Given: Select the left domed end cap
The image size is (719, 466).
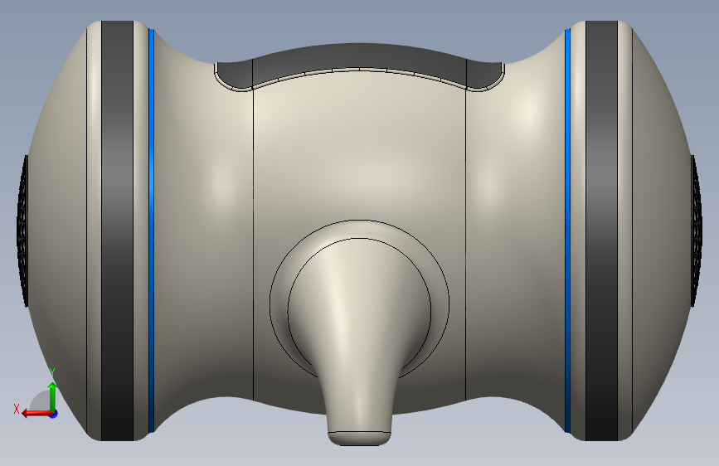Looking at the screenshot, I should pos(57,230).
